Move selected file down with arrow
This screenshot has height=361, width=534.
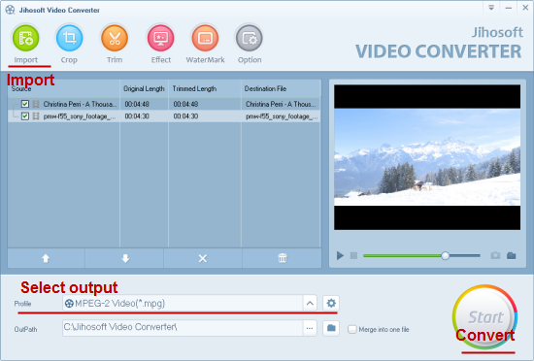coord(125,258)
